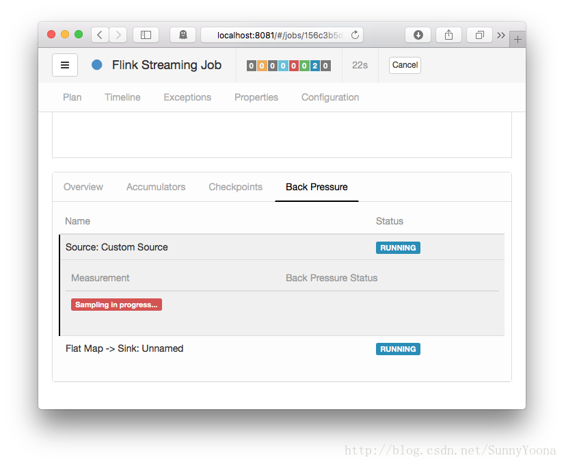The width and height of the screenshot is (564, 464).
Task: Click the Status column header
Action: point(390,221)
